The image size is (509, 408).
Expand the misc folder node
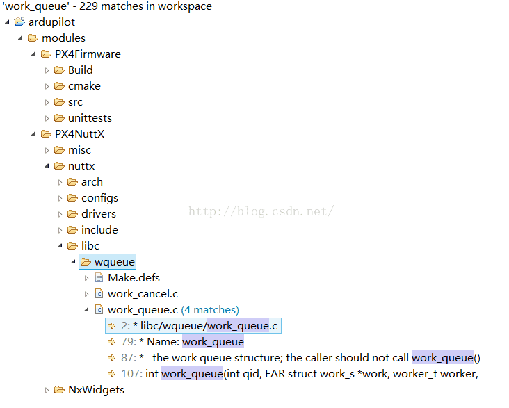pos(47,150)
